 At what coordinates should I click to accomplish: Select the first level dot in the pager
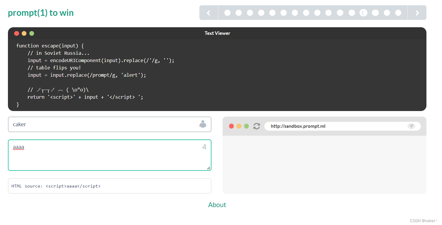tap(227, 13)
